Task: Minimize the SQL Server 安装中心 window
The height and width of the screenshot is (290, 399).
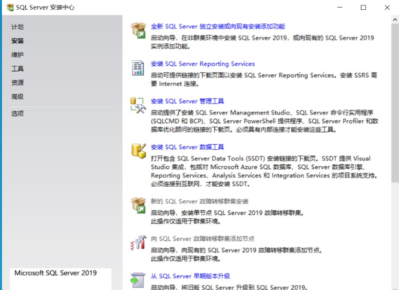Action: (340, 7)
